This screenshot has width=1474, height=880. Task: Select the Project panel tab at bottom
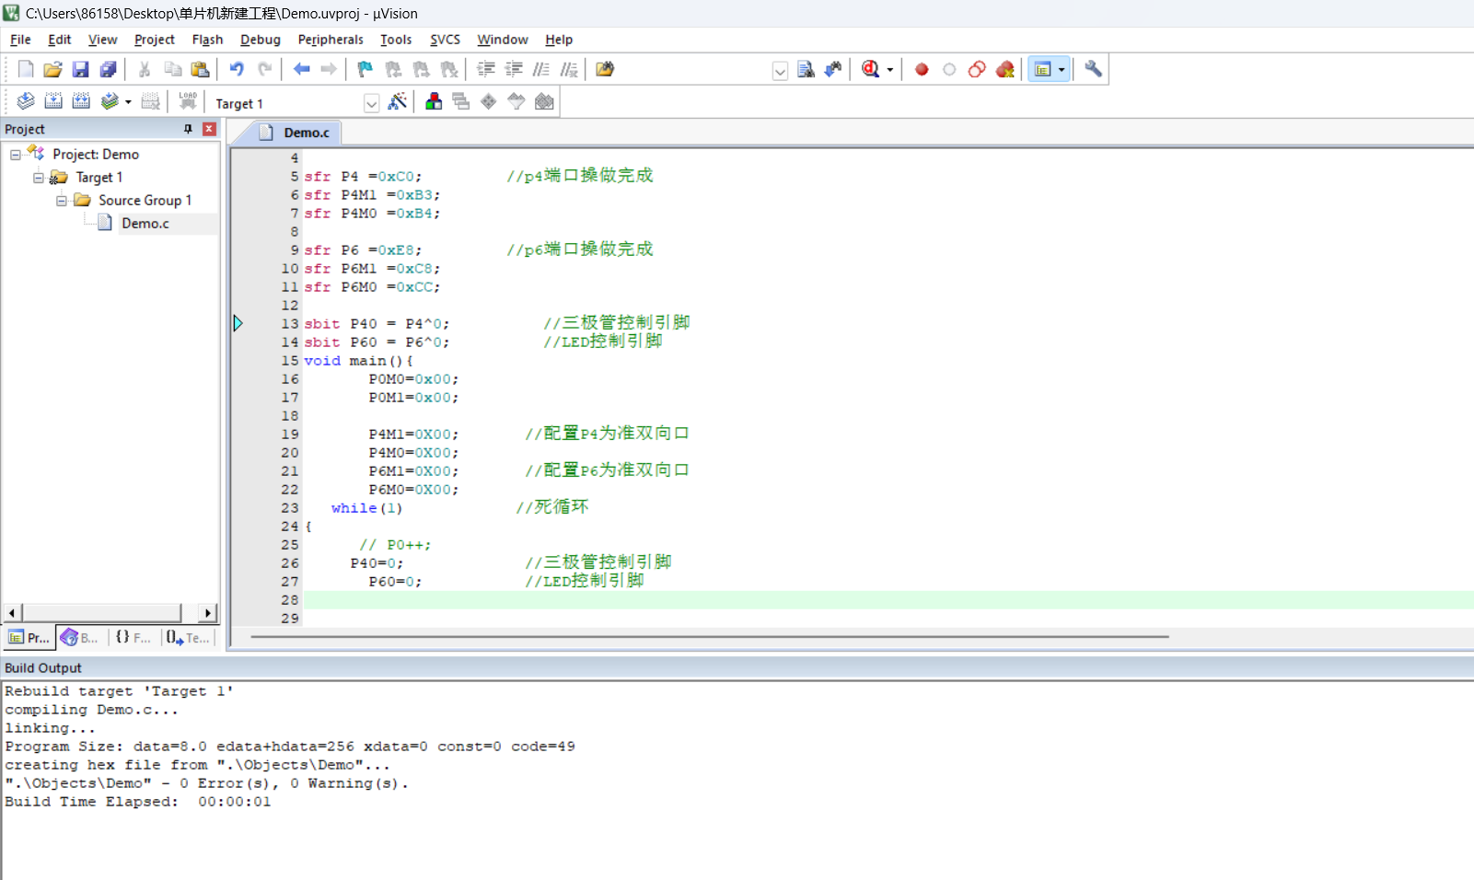[29, 637]
